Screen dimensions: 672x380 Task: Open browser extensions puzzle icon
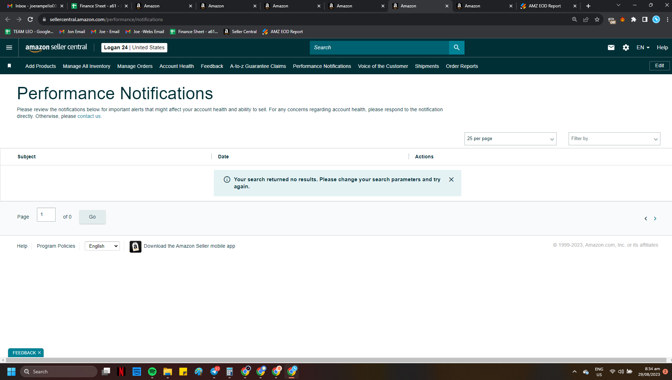pos(634,19)
